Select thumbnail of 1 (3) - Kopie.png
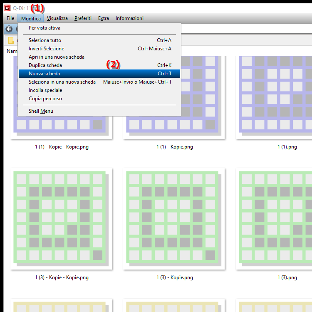 pos(174,219)
